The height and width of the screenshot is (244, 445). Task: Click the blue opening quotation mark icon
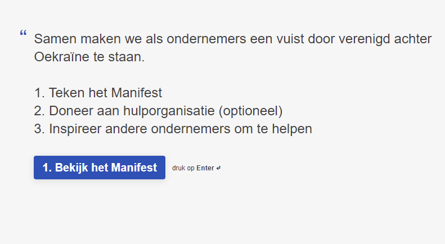(23, 34)
